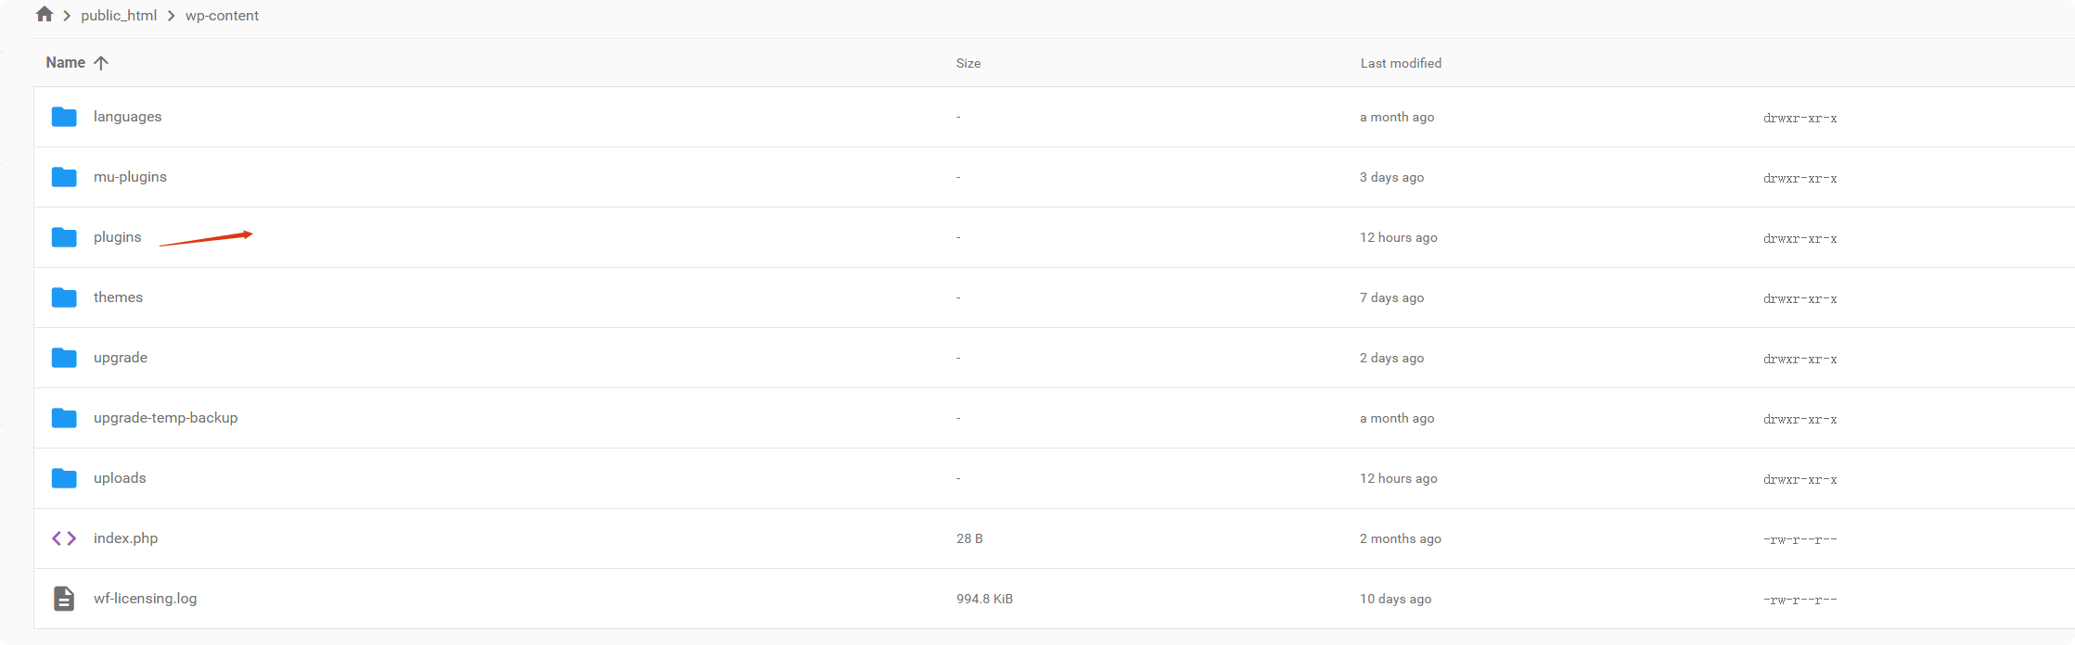This screenshot has width=2075, height=645.
Task: Select the wf-licensing.log file name
Action: point(146,599)
